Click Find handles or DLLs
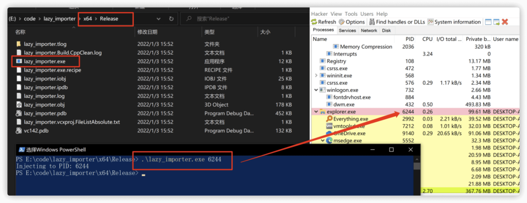 [x=397, y=22]
